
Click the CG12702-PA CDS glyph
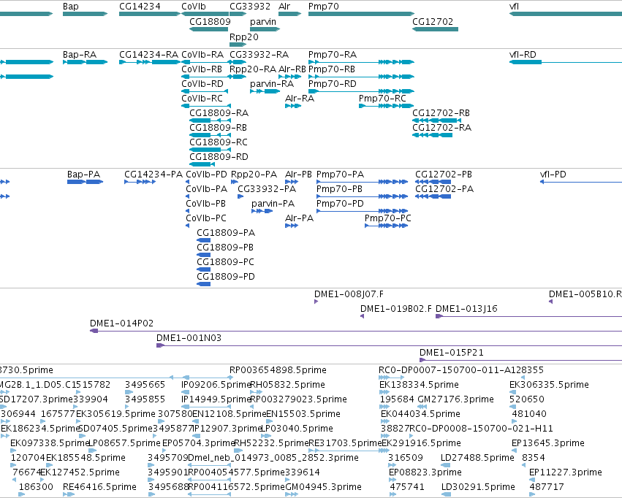pos(433,196)
